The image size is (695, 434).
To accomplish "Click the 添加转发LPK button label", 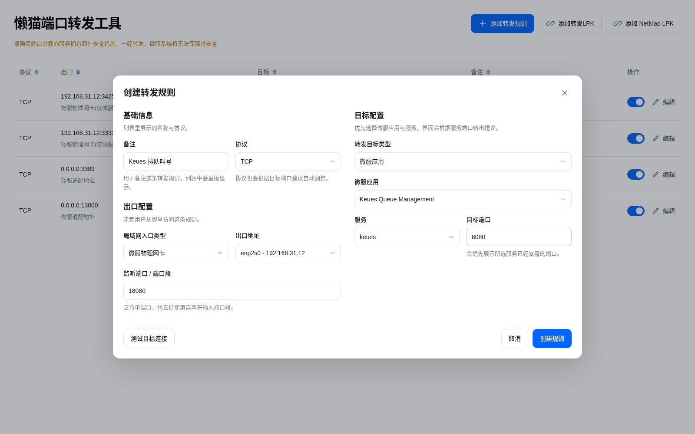I will coord(576,23).
